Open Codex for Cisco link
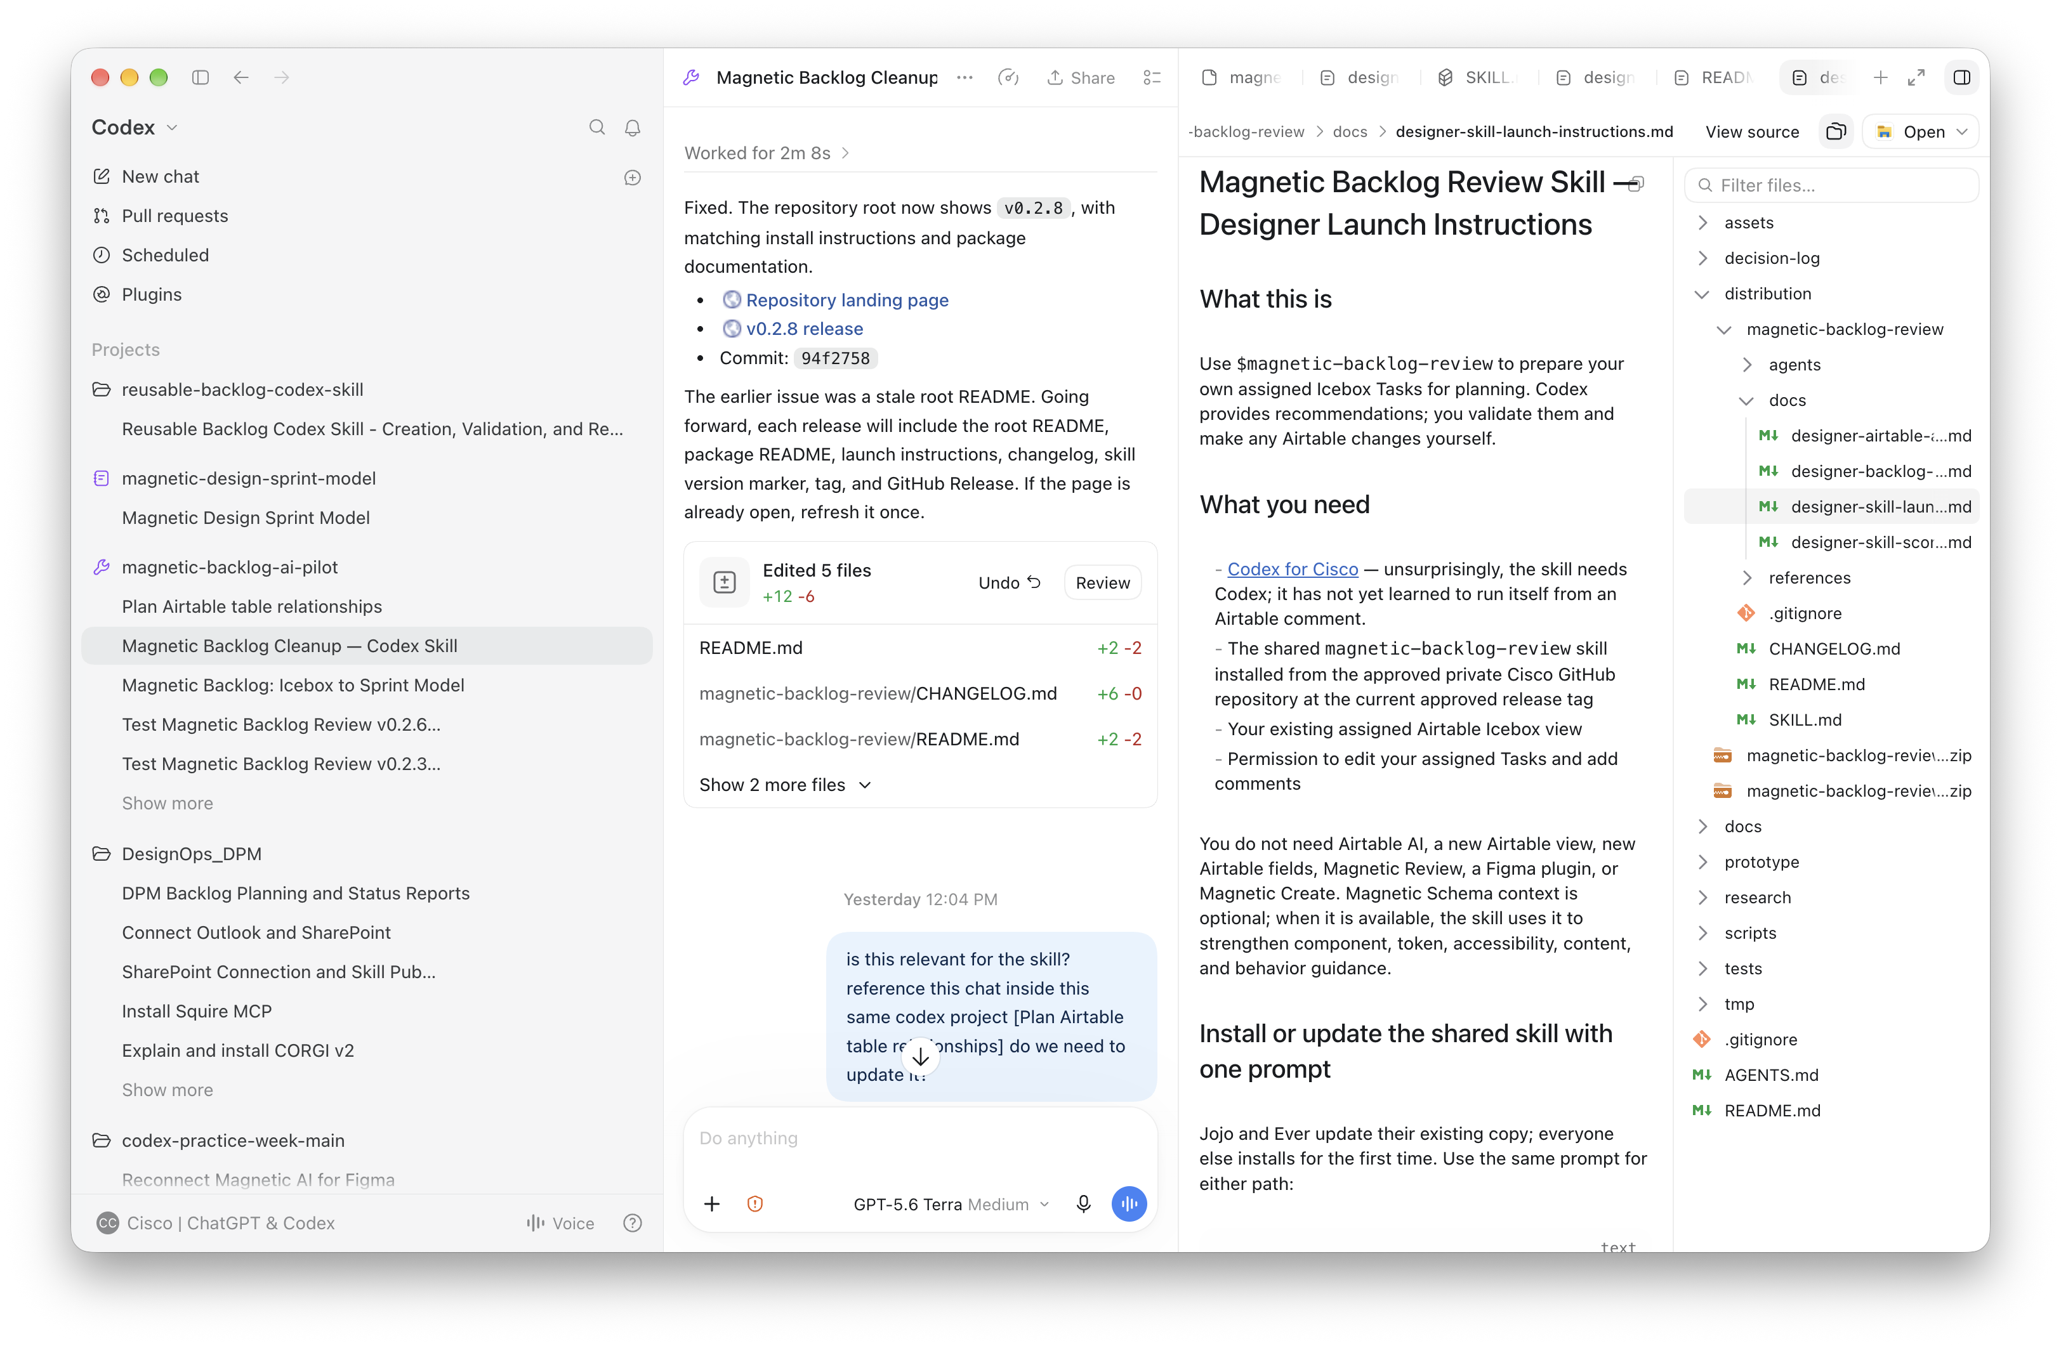The width and height of the screenshot is (2061, 1346). [1292, 570]
